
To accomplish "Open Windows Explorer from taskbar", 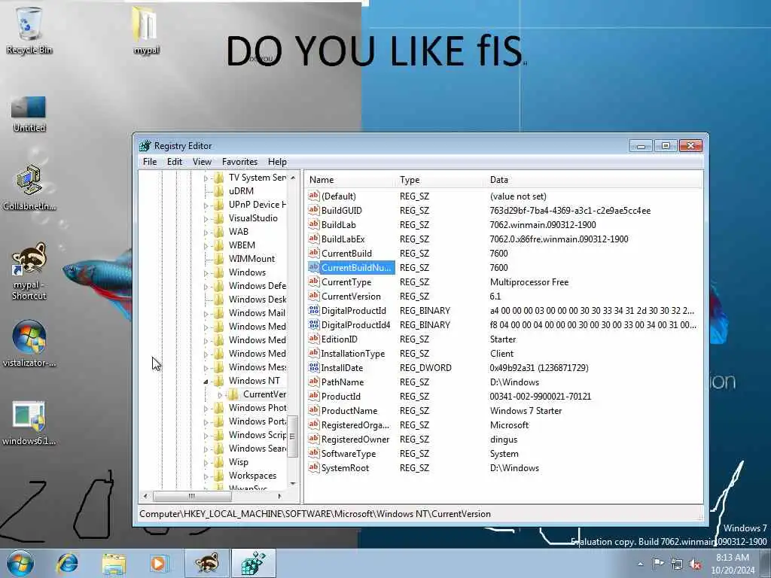I will click(x=114, y=563).
